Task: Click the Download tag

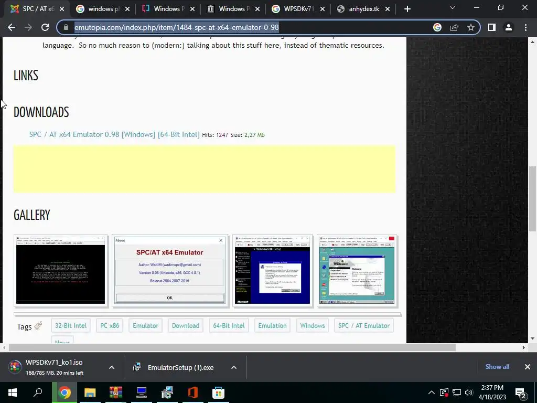Action: tap(186, 325)
